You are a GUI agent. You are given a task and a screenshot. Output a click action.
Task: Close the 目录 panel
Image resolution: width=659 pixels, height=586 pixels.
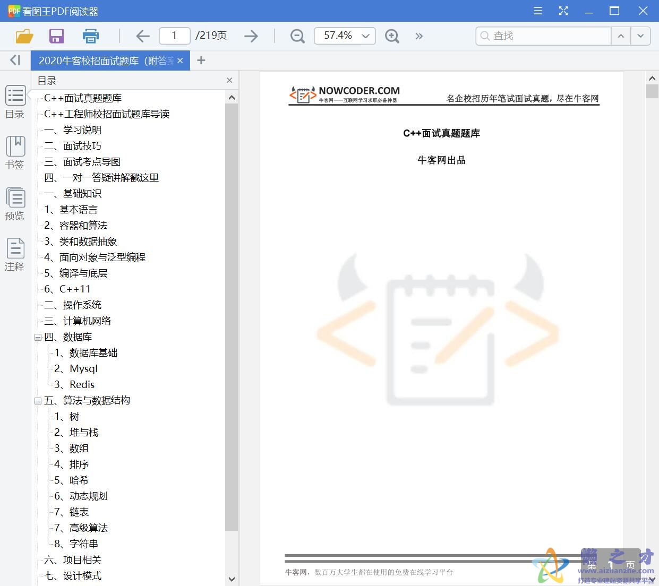click(229, 80)
